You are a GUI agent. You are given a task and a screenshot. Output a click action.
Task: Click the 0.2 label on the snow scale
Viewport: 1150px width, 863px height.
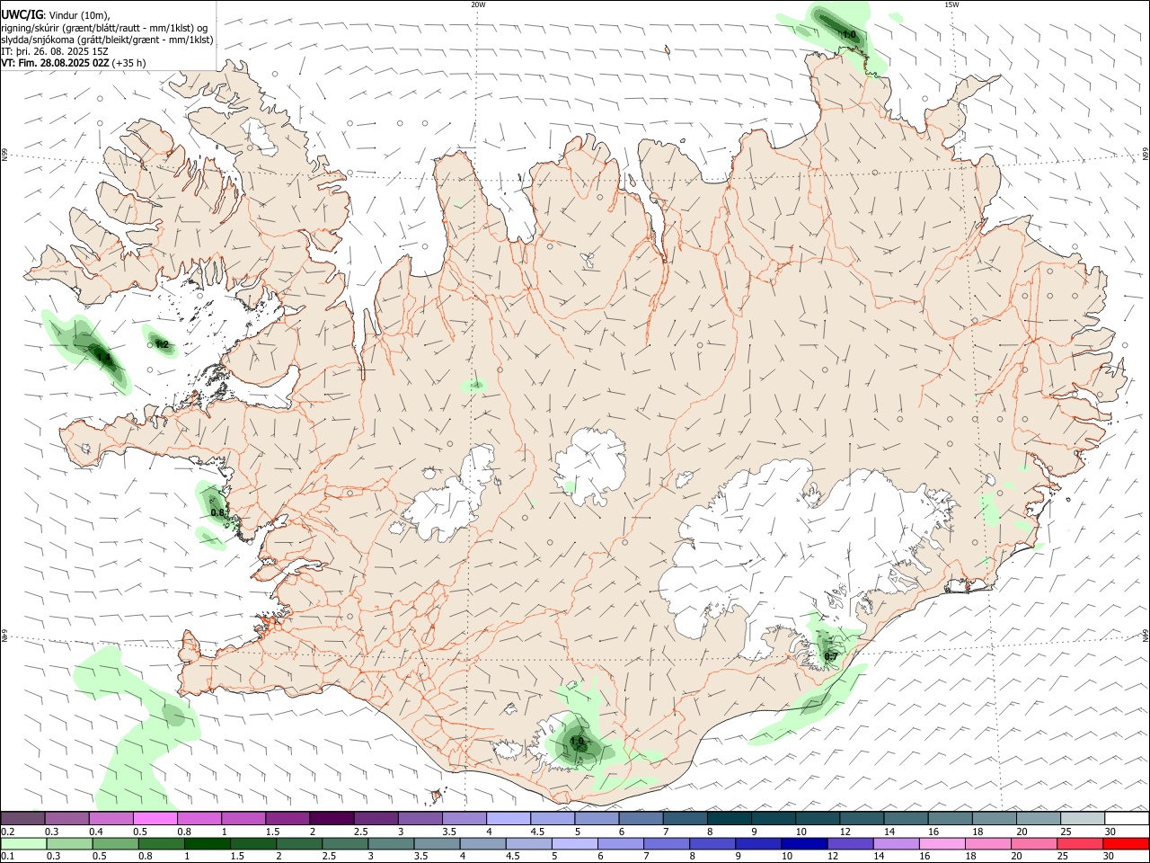pyautogui.click(x=7, y=832)
